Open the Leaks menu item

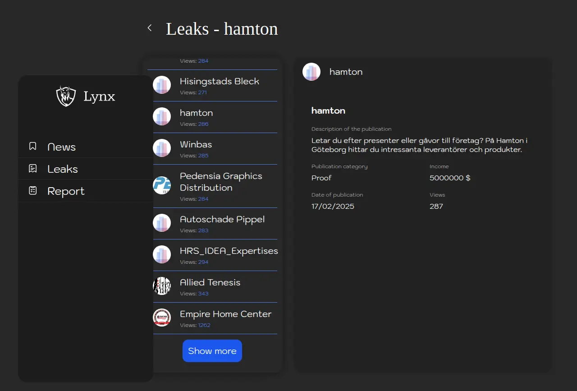pyautogui.click(x=63, y=169)
